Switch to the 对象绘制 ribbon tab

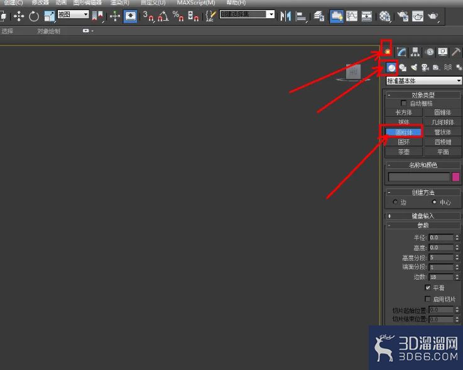48,31
